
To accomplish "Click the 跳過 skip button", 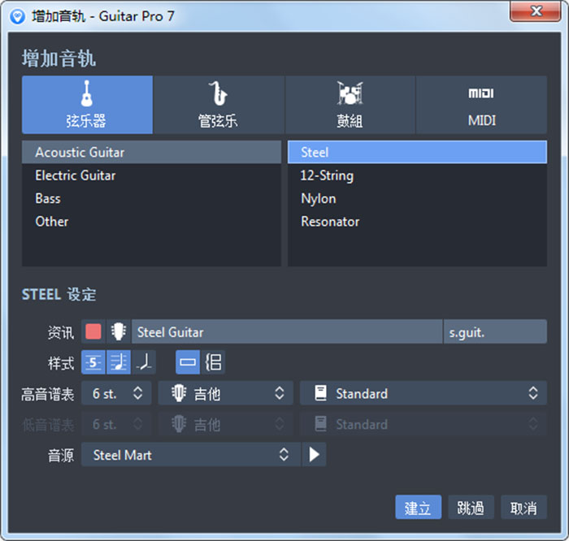I will (471, 507).
